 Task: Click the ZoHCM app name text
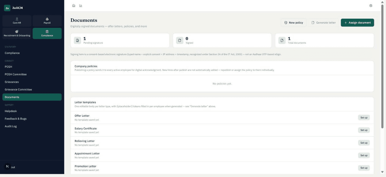coord(17,8)
